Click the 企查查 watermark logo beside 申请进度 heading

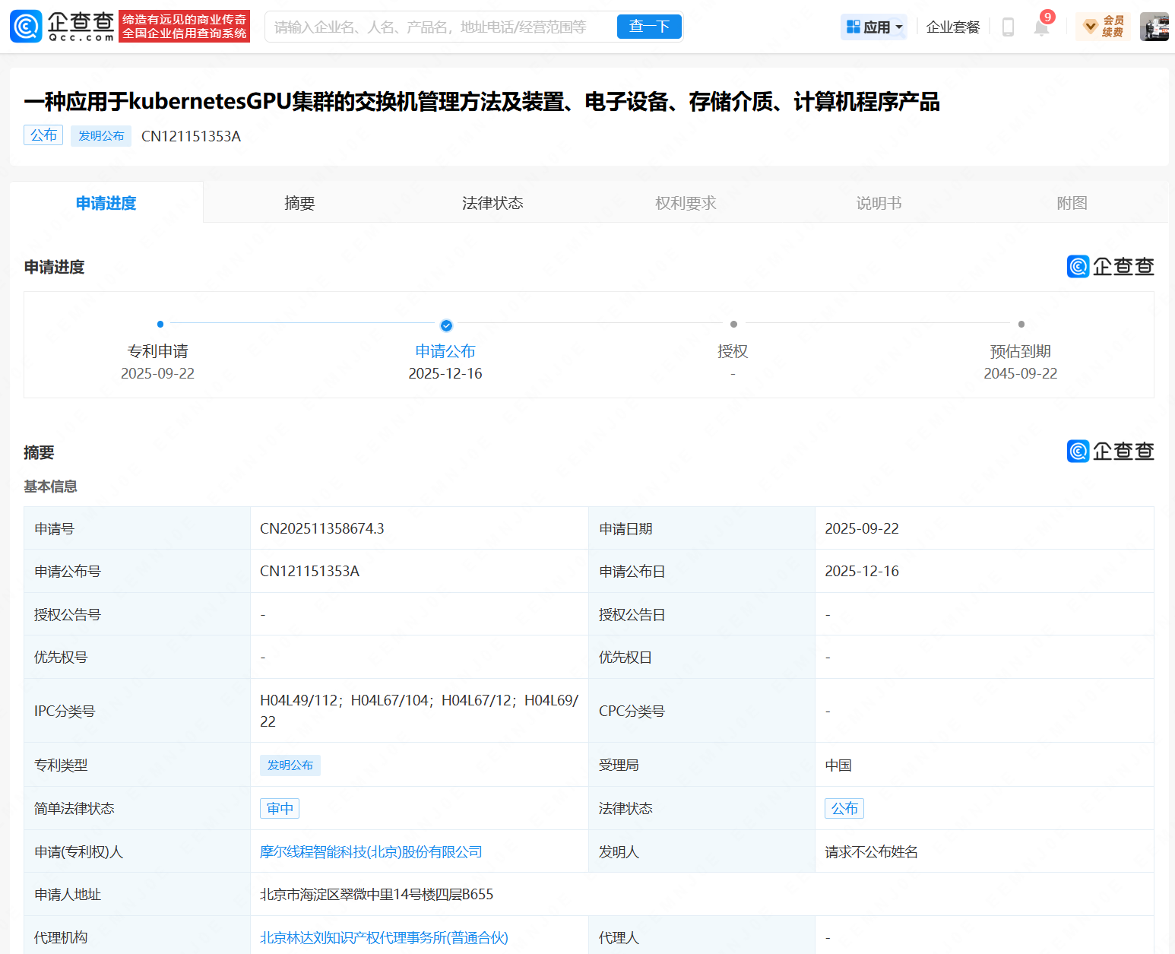click(1110, 266)
